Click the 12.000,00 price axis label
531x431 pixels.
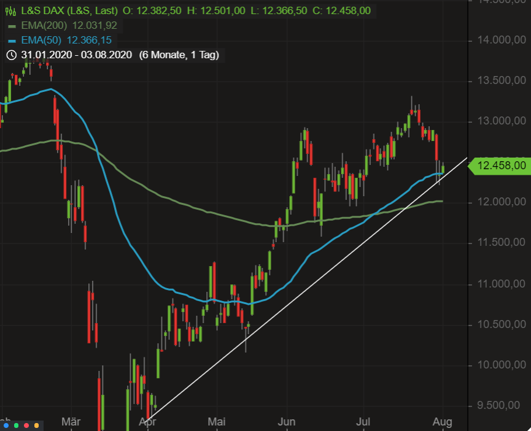502,202
